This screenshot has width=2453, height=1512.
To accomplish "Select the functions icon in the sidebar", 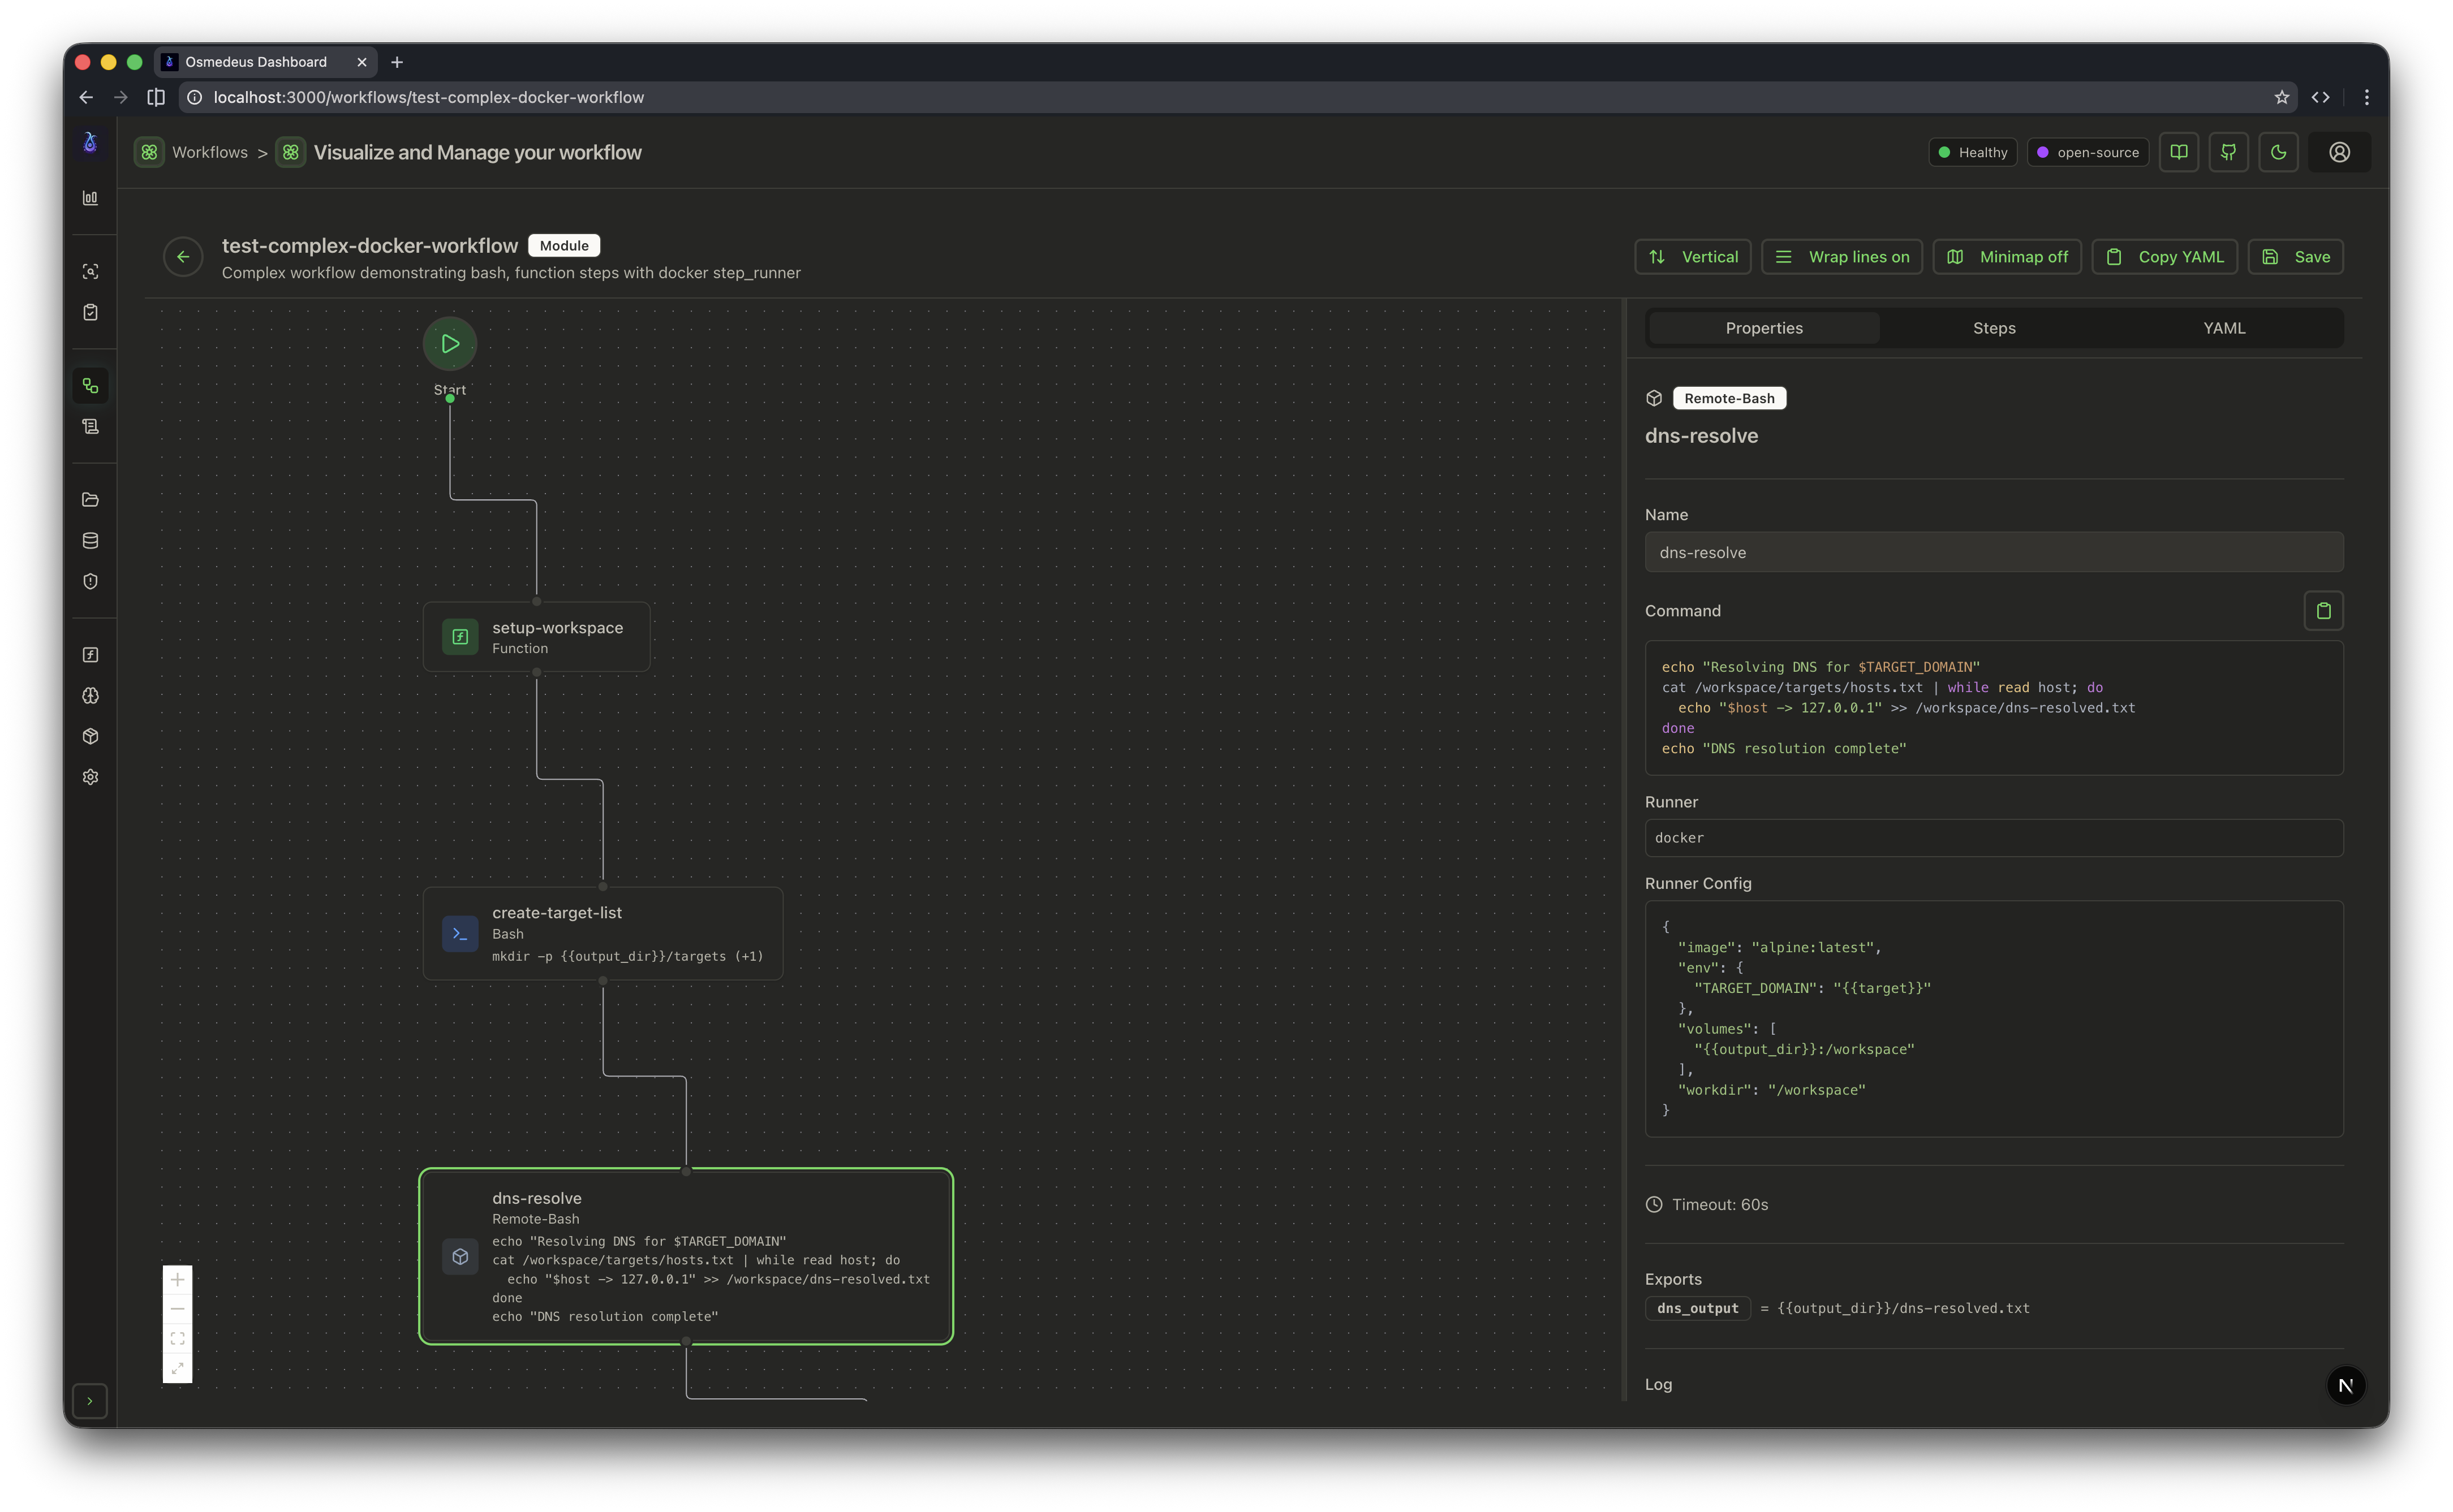I will [x=91, y=654].
